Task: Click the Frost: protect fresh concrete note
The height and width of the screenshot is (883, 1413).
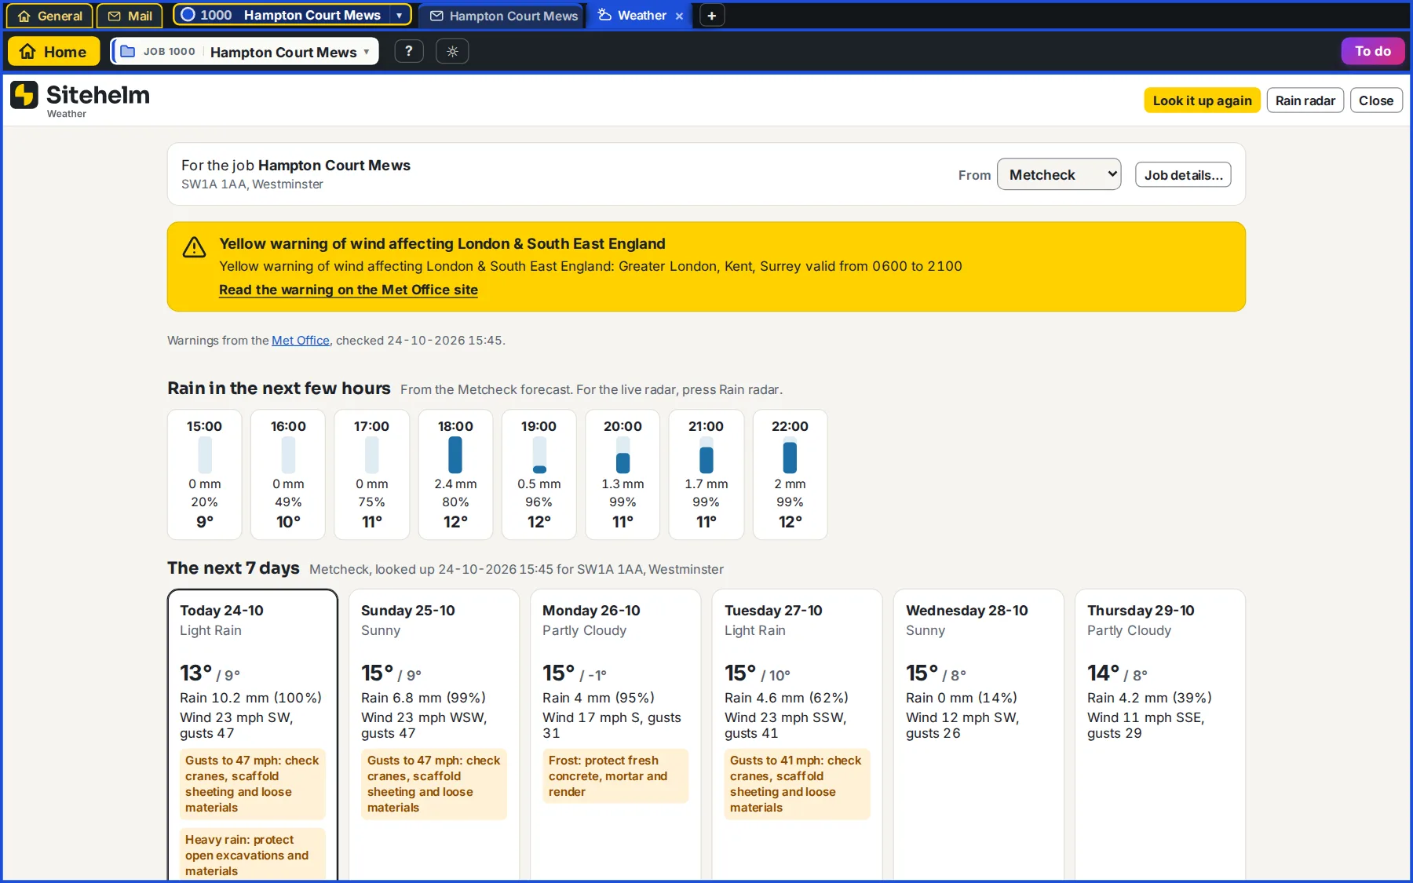Action: [x=615, y=776]
